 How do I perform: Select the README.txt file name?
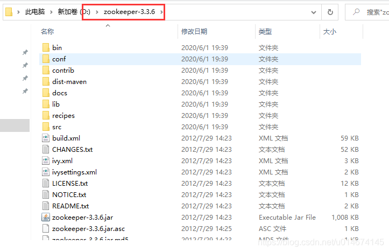tap(70, 206)
